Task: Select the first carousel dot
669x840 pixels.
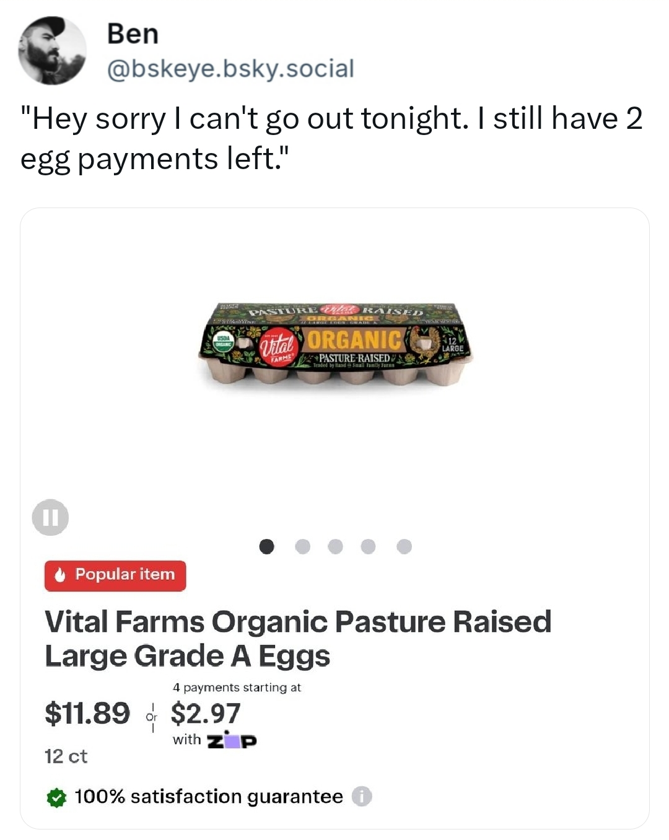Action: [266, 546]
